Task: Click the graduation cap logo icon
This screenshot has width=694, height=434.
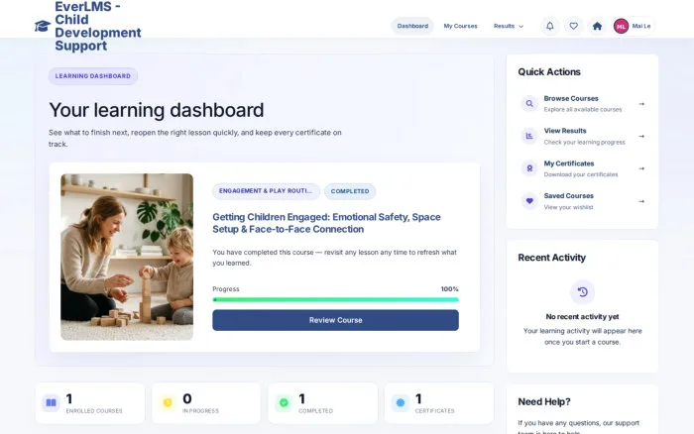Action: 43,26
